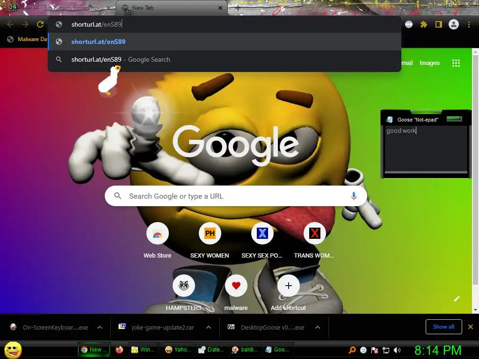Image resolution: width=479 pixels, height=359 pixels.
Task: Click inside the Goose Not-epad text area
Action: pyautogui.click(x=426, y=148)
